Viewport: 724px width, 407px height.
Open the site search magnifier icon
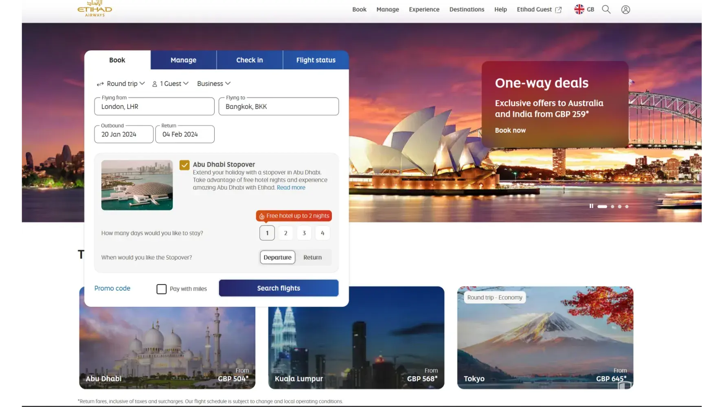[606, 9]
